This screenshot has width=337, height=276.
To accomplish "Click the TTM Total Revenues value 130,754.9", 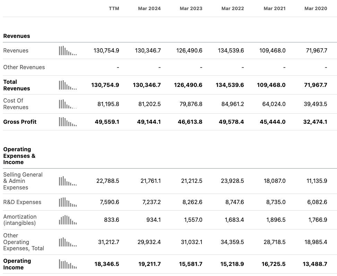I will 105,85.
